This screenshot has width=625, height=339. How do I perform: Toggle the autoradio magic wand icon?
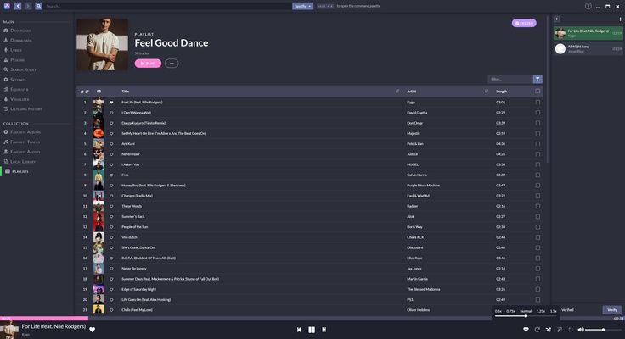(x=560, y=330)
